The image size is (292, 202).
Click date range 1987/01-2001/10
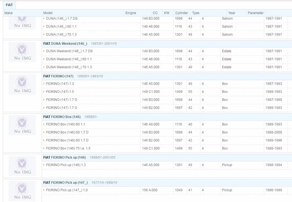[104, 44]
